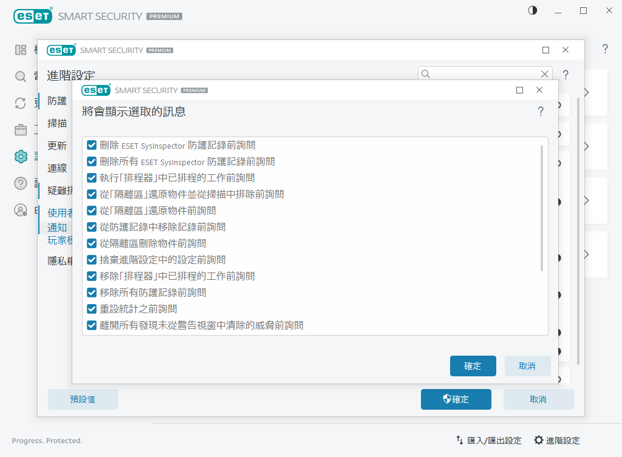Expand fourth chevron card in main window
The width and height of the screenshot is (622, 457).
(x=586, y=254)
